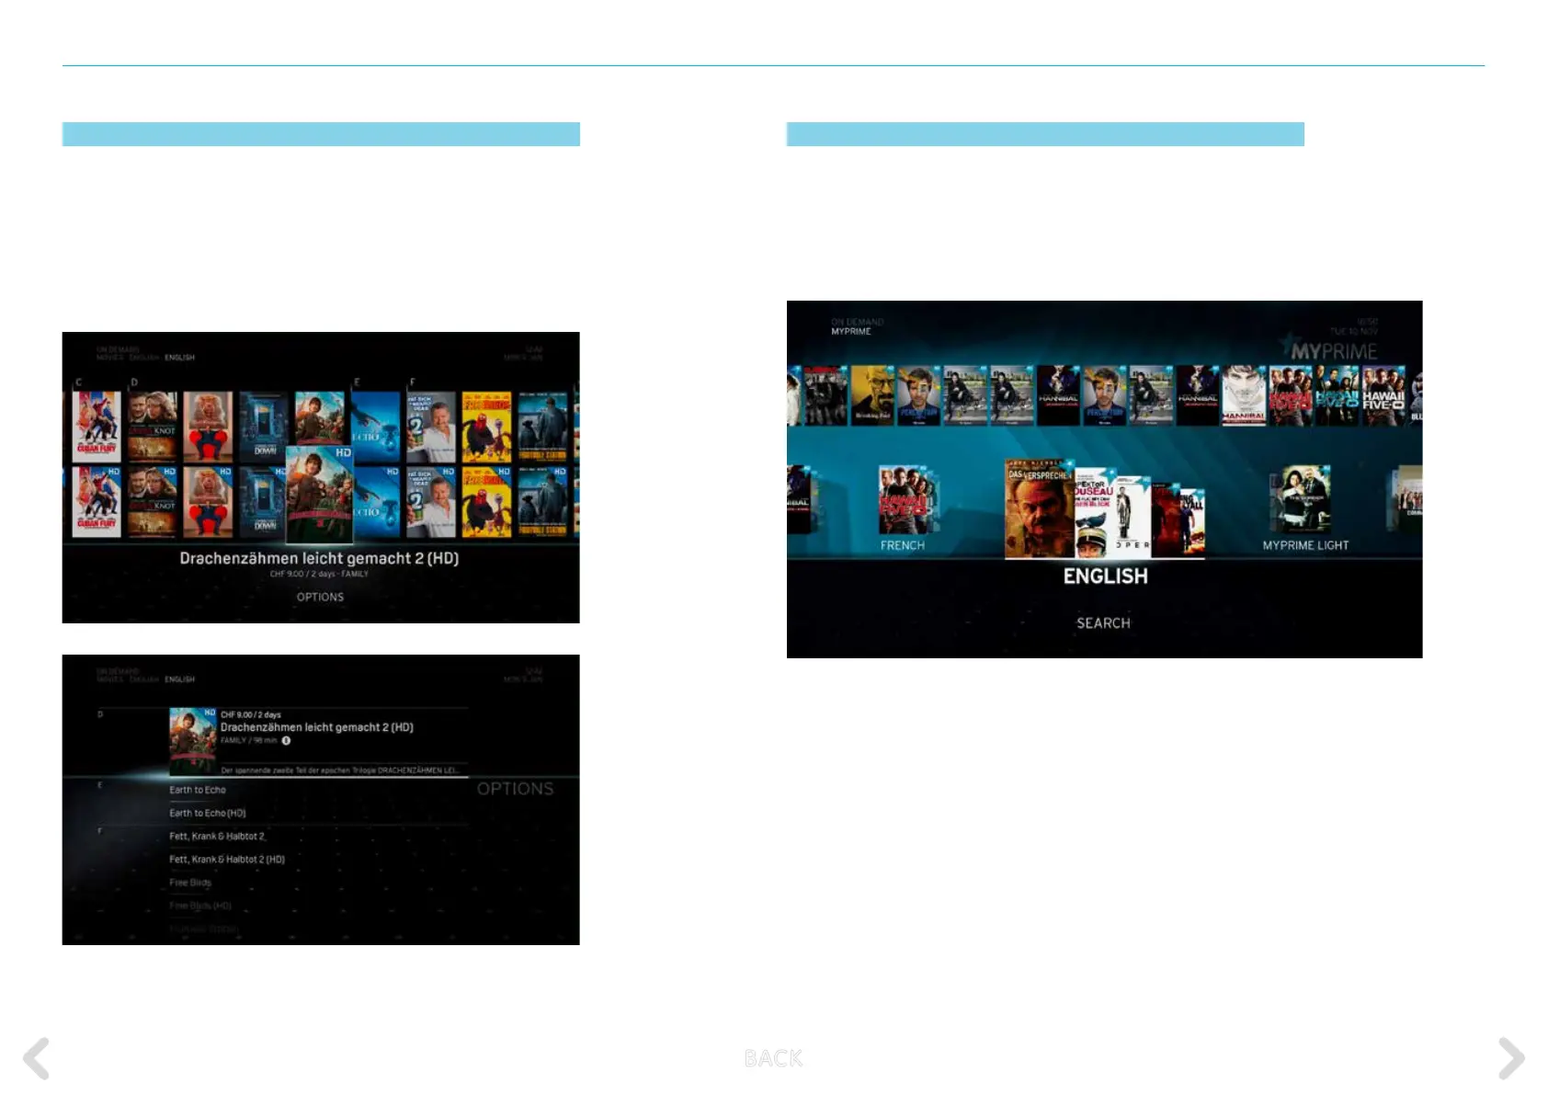
Task: Select the Devil's Knot poster with HD badge
Action: [153, 501]
